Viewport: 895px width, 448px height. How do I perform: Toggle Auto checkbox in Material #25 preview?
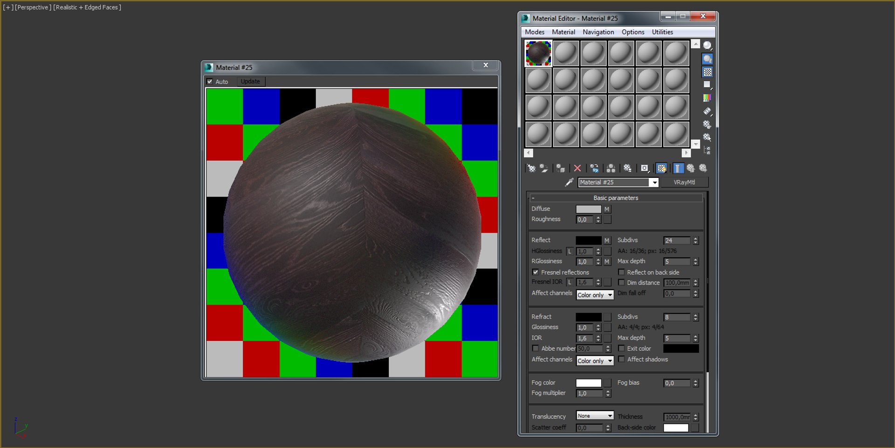click(210, 81)
